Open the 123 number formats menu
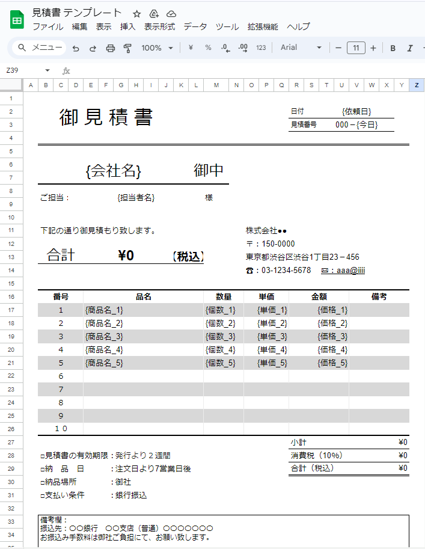 261,48
